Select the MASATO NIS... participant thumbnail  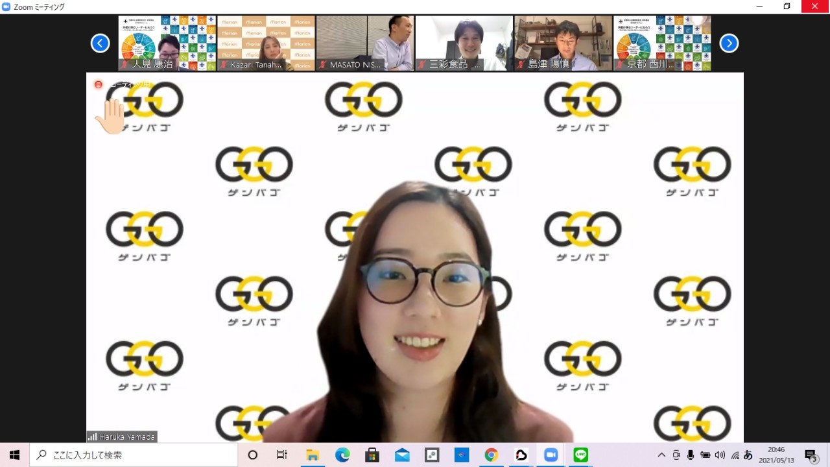(x=365, y=43)
